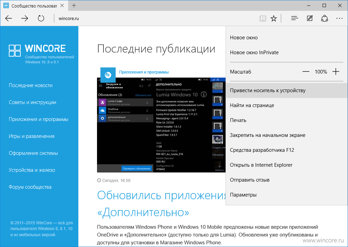This screenshot has height=247, width=348.
Task: Open the Hub three-lines icon
Action: point(294,18)
